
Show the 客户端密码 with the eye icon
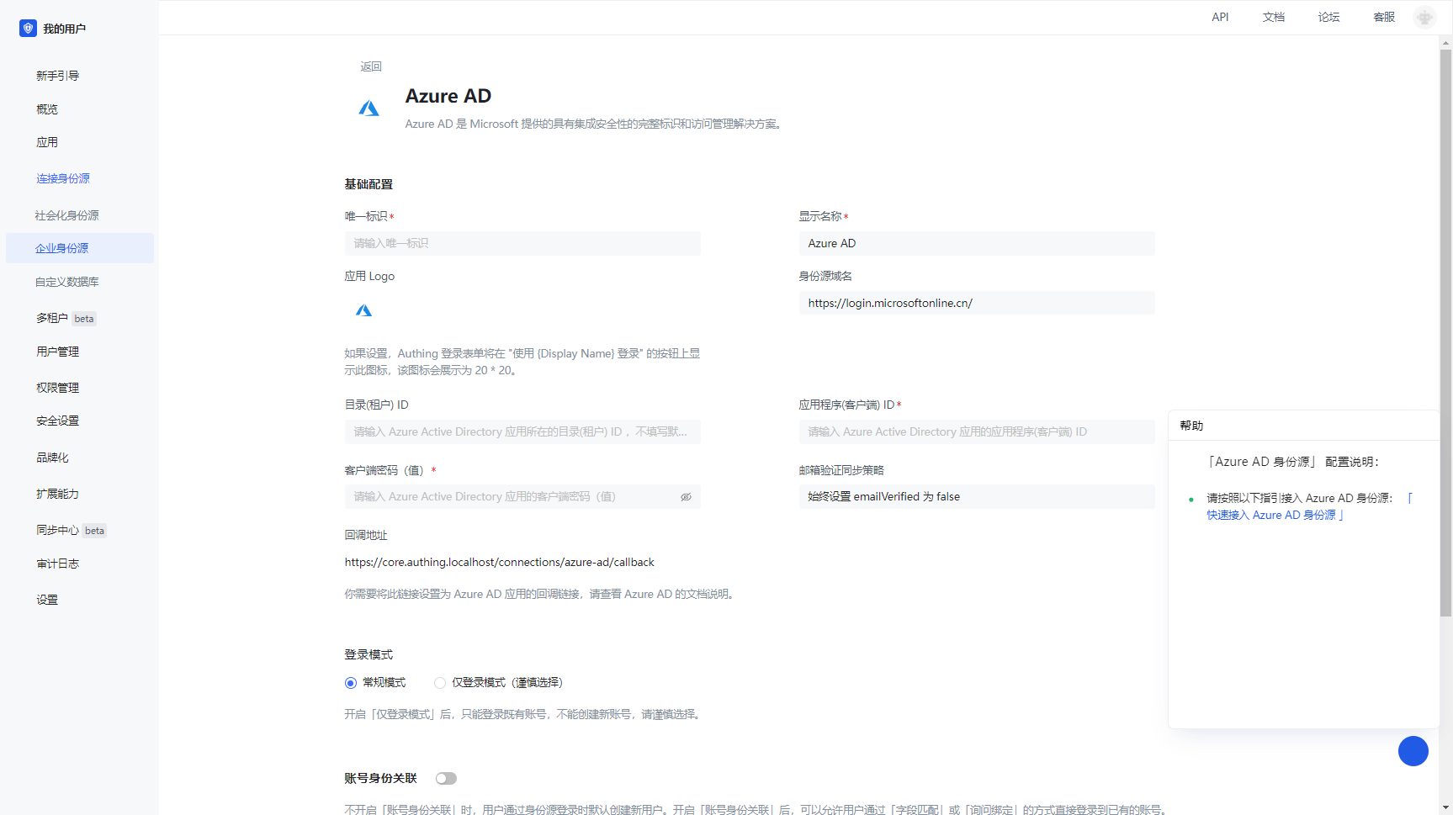(x=686, y=497)
